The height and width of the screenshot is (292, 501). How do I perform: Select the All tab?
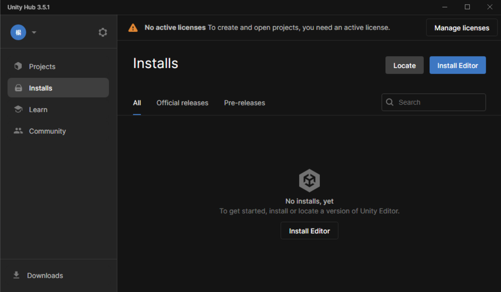pyautogui.click(x=137, y=103)
